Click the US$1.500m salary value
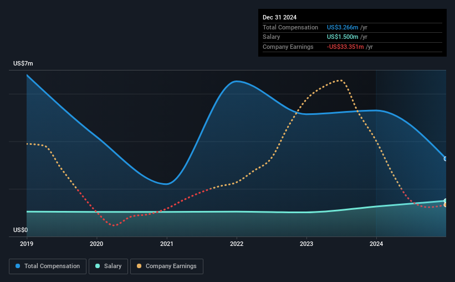This screenshot has width=455, height=282. coord(342,37)
